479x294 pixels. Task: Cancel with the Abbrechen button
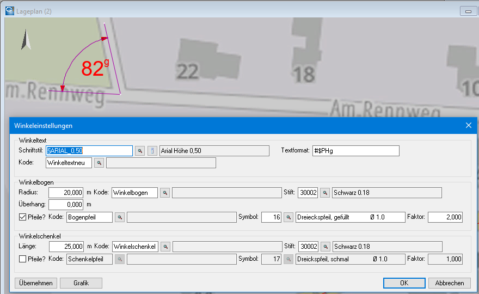tap(450, 283)
